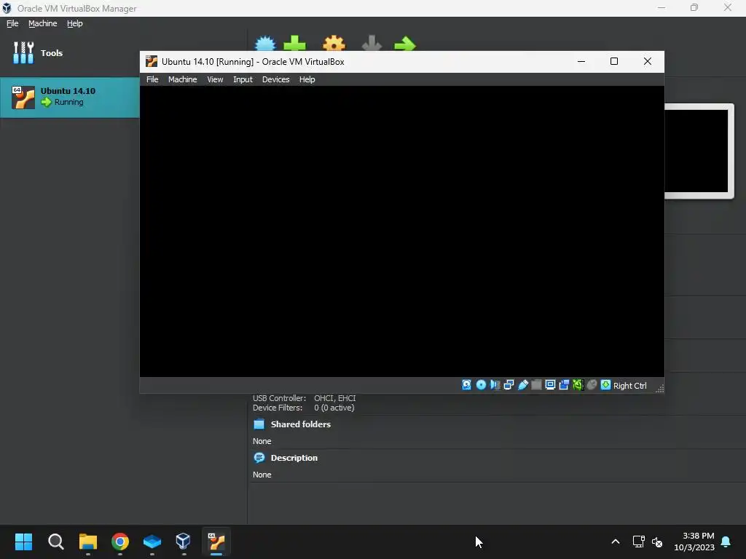The width and height of the screenshot is (746, 559).
Task: Click the green Running status arrow icon
Action: [x=46, y=102]
